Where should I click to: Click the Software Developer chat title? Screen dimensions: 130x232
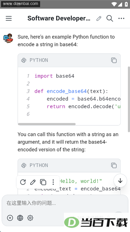(59, 18)
